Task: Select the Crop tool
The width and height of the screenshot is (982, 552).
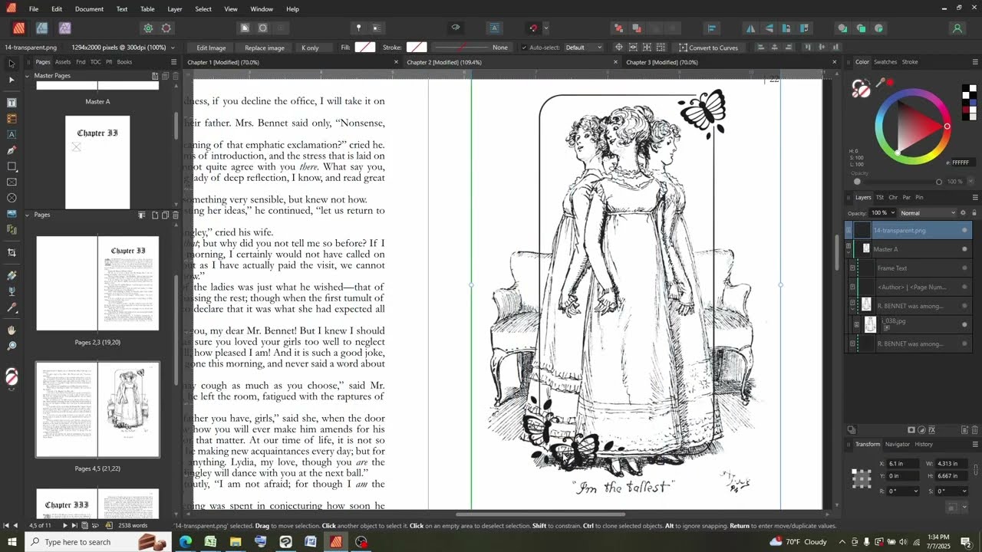Action: click(12, 252)
